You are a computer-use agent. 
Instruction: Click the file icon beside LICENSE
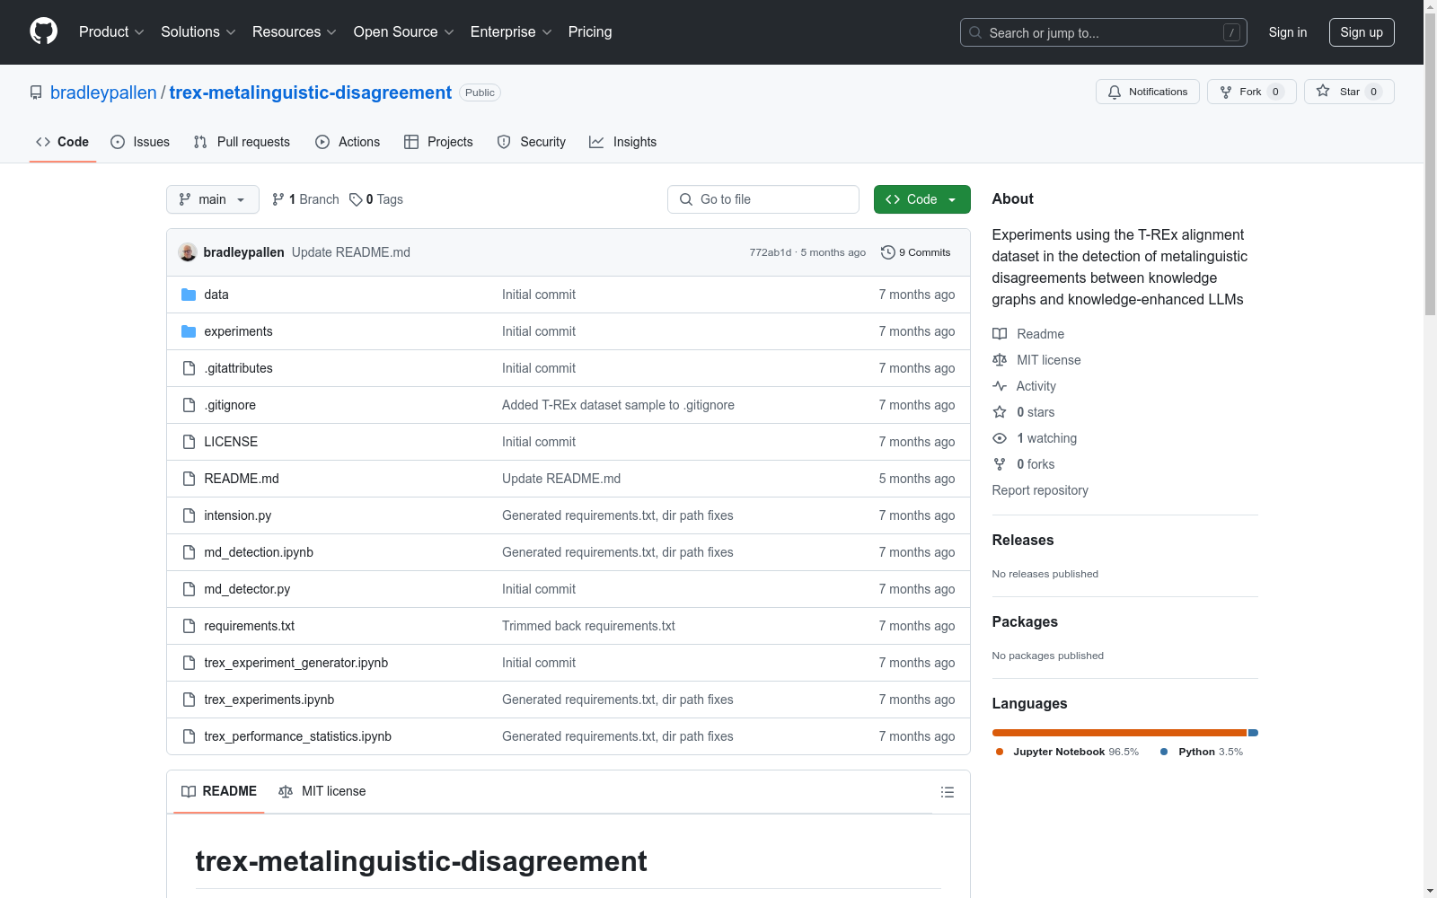tap(189, 442)
